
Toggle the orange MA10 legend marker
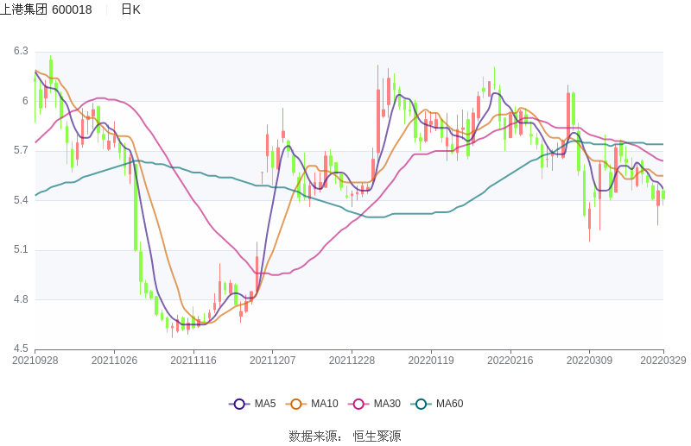coord(296,404)
